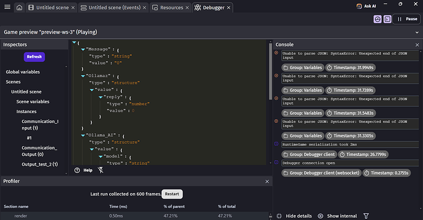Viewport: 423px width, 220px height.
Task: Collapse the "Ollama_AI" variable node
Action: 83,135
